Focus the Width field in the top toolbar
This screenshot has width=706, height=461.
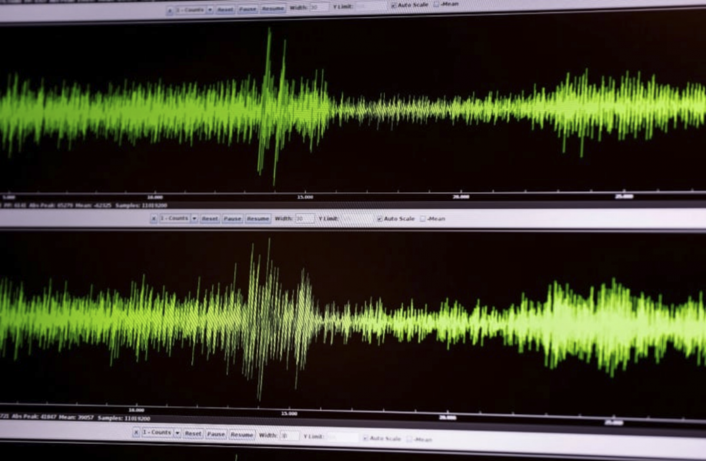pyautogui.click(x=319, y=7)
